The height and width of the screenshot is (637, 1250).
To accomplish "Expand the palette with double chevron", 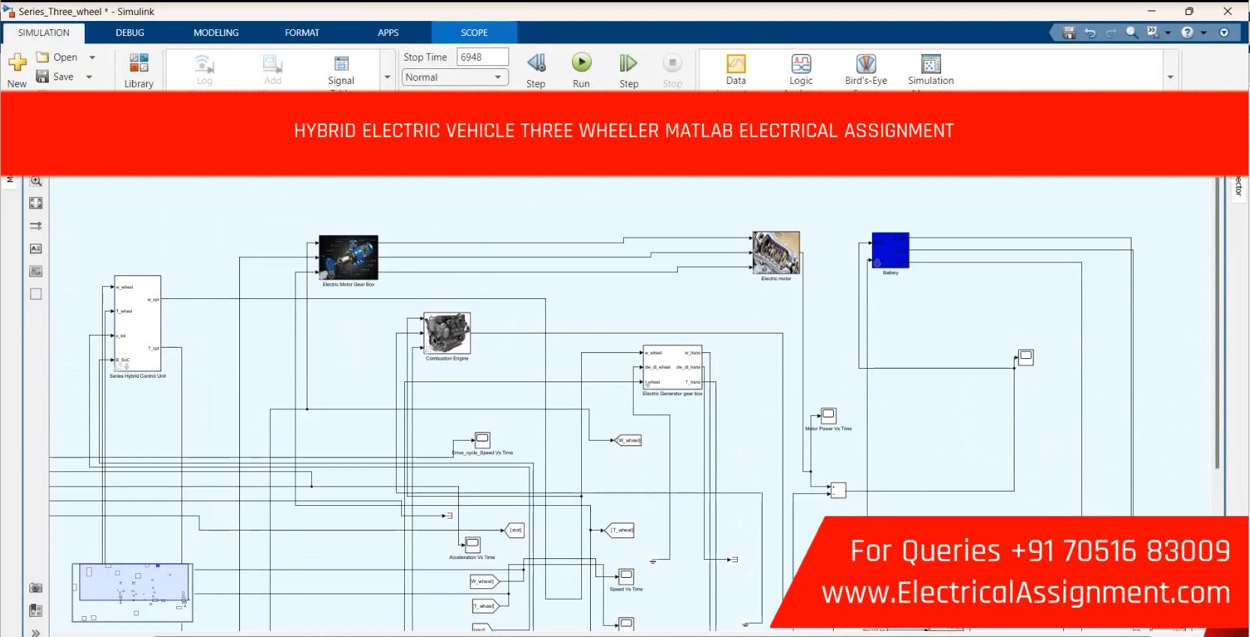I will (x=35, y=633).
